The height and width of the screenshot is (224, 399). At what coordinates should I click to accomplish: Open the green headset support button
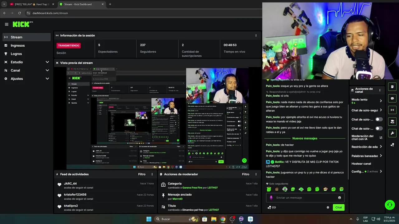(390, 205)
